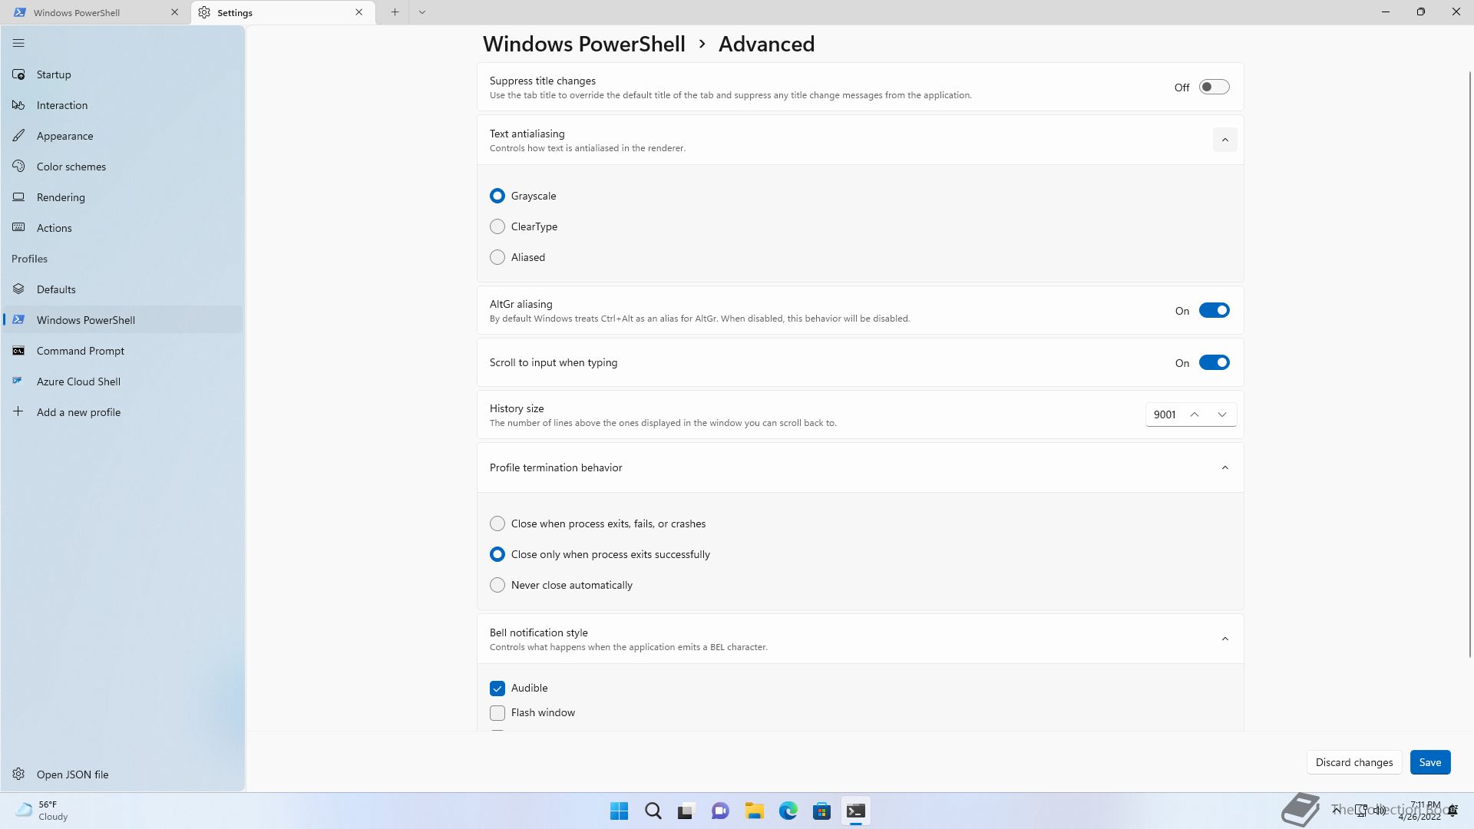Click Open JSON file link
Image resolution: width=1474 pixels, height=829 pixels.
click(123, 775)
